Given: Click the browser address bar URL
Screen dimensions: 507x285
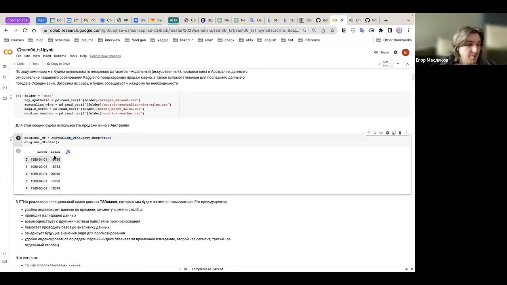Looking at the screenshot, I should [174, 30].
